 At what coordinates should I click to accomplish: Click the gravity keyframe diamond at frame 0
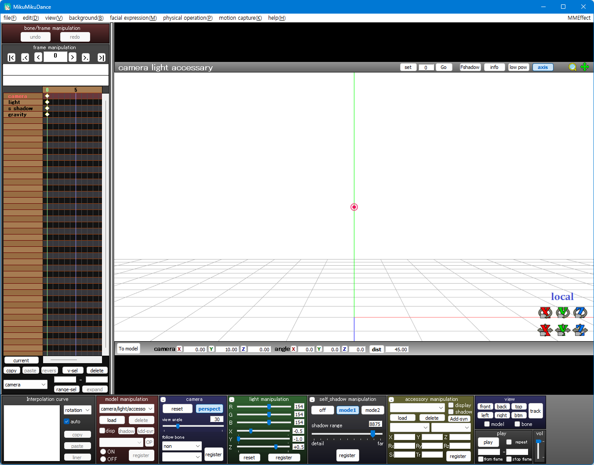tap(47, 114)
